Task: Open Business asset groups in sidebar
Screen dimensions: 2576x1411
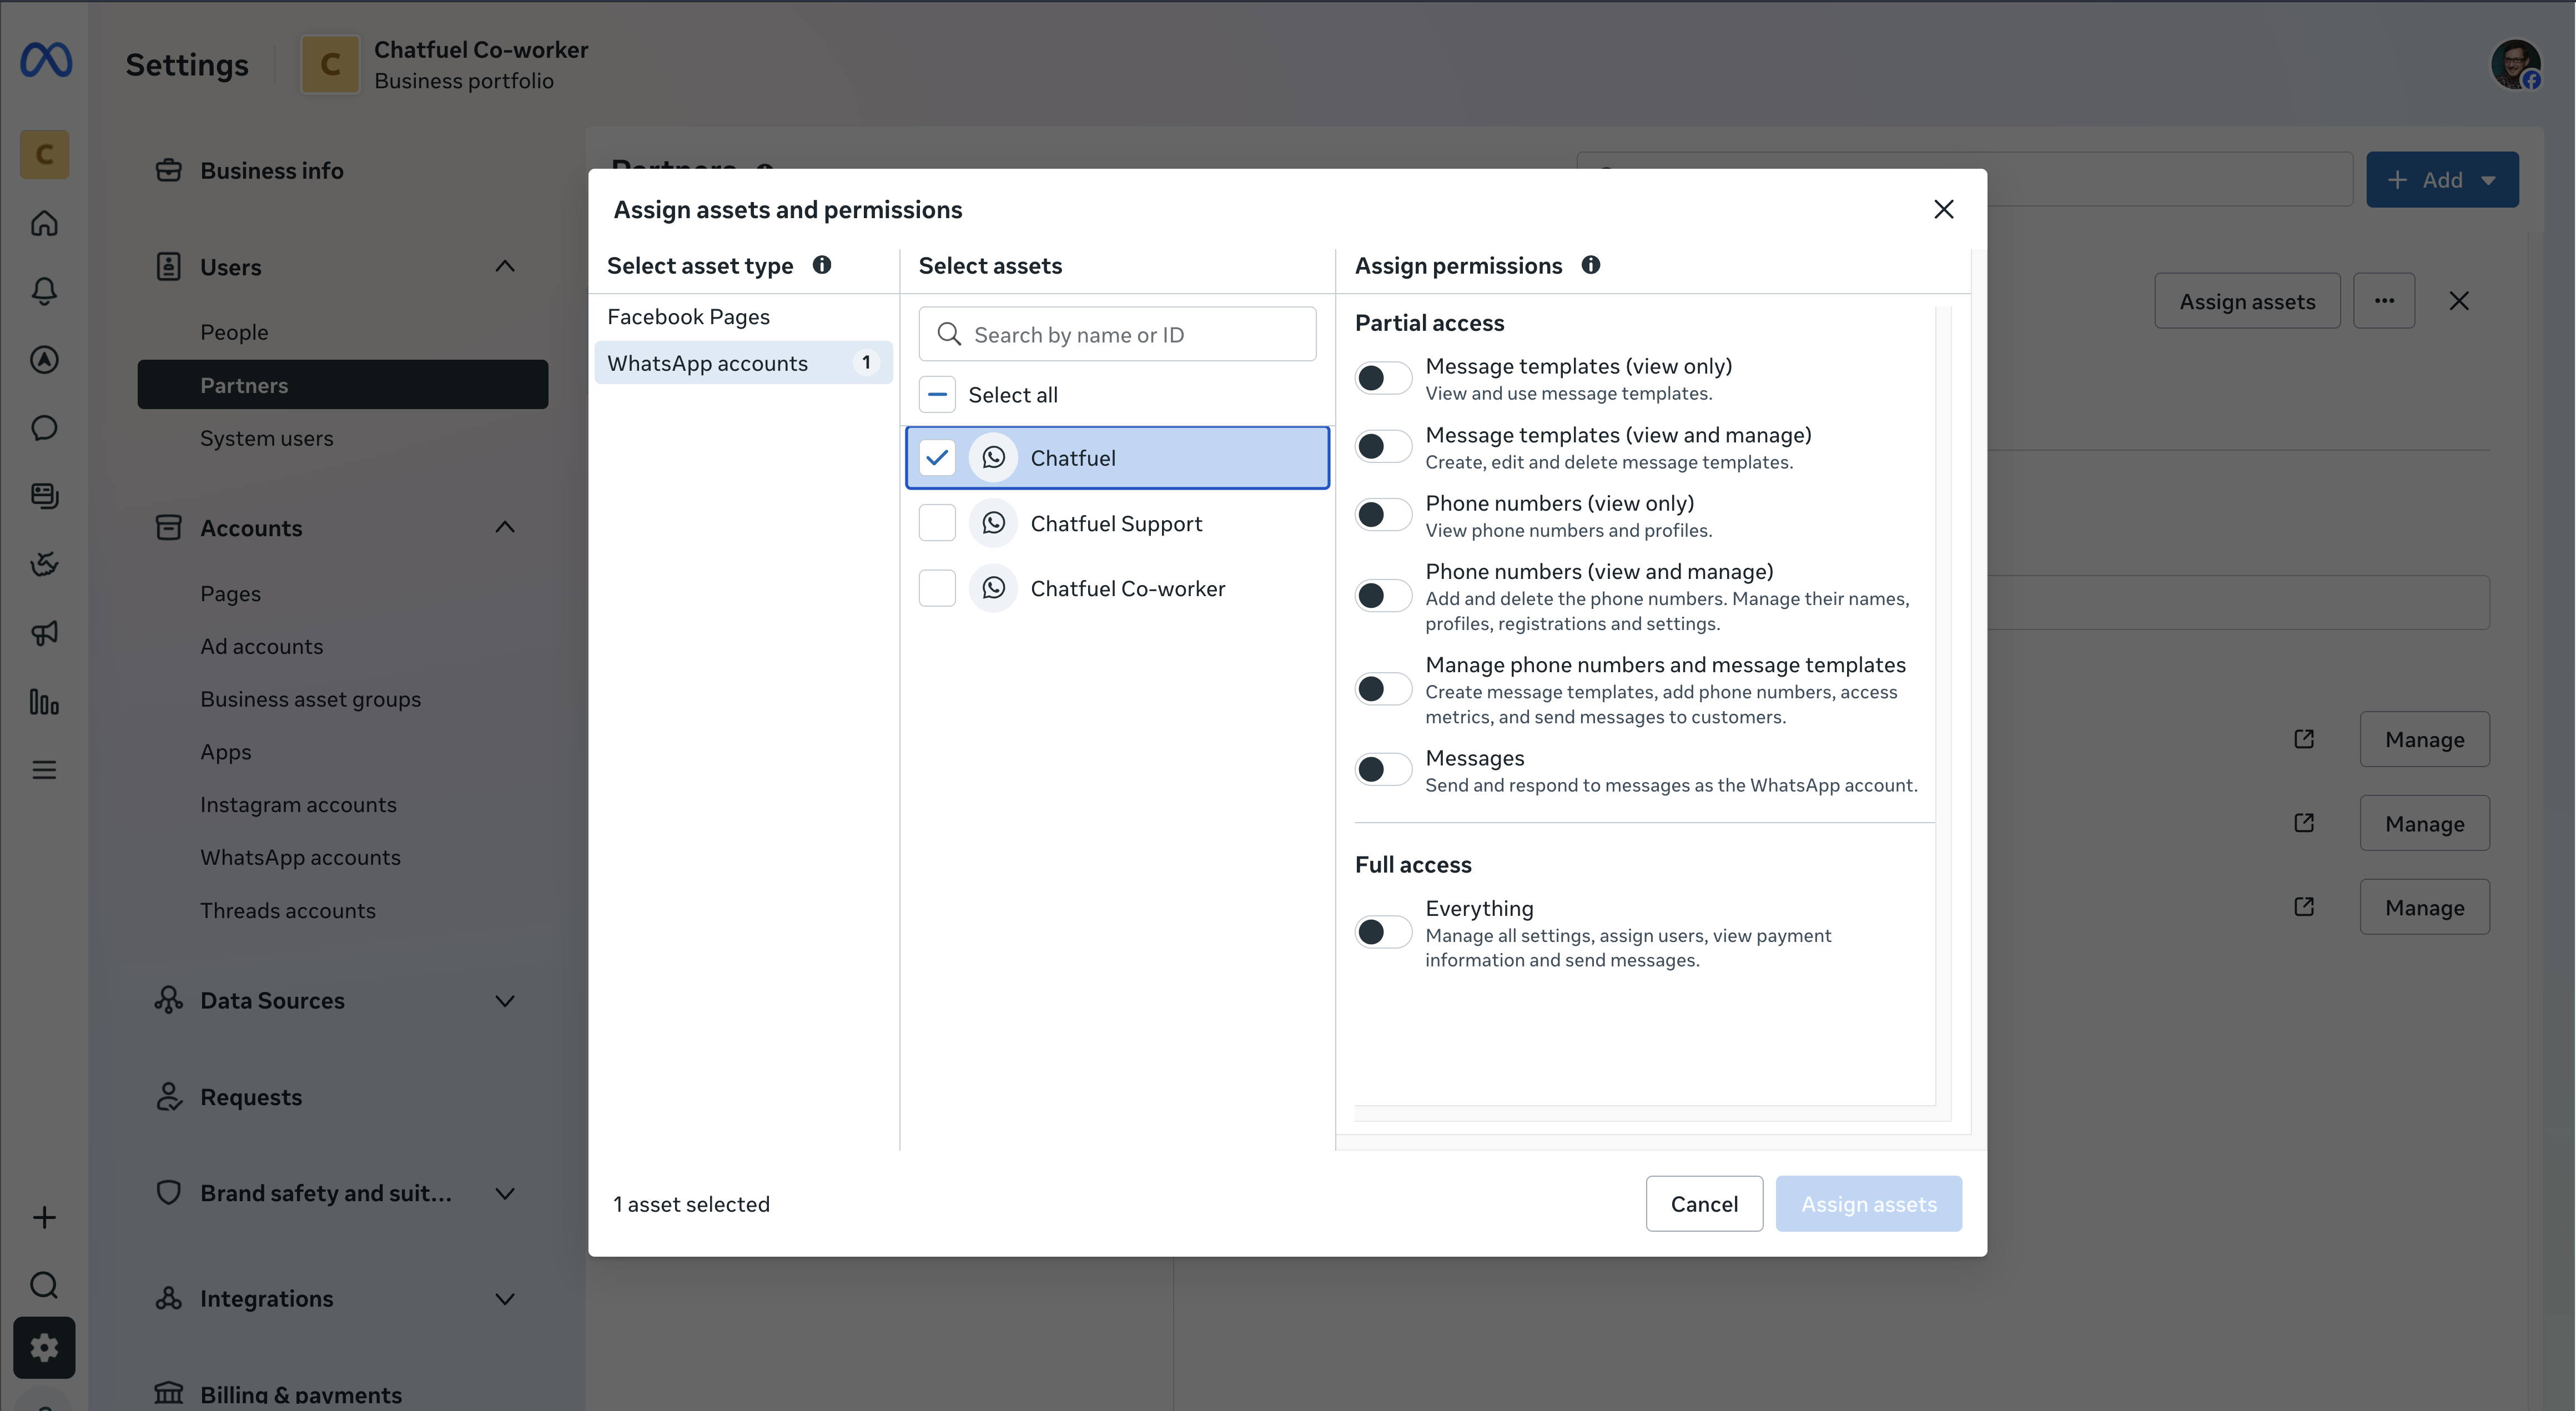Action: click(x=310, y=700)
